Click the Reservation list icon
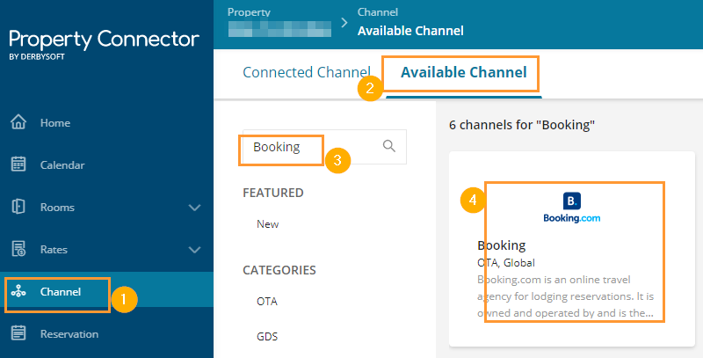The image size is (703, 358). pyautogui.click(x=18, y=333)
